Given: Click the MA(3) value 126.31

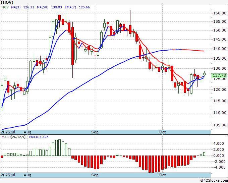Looking at the screenshot, I should click(28, 7).
